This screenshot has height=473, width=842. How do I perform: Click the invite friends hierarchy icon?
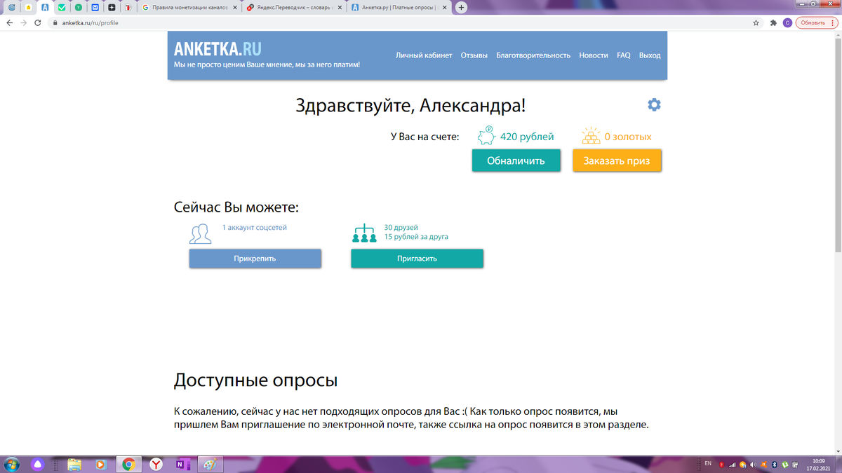(364, 233)
